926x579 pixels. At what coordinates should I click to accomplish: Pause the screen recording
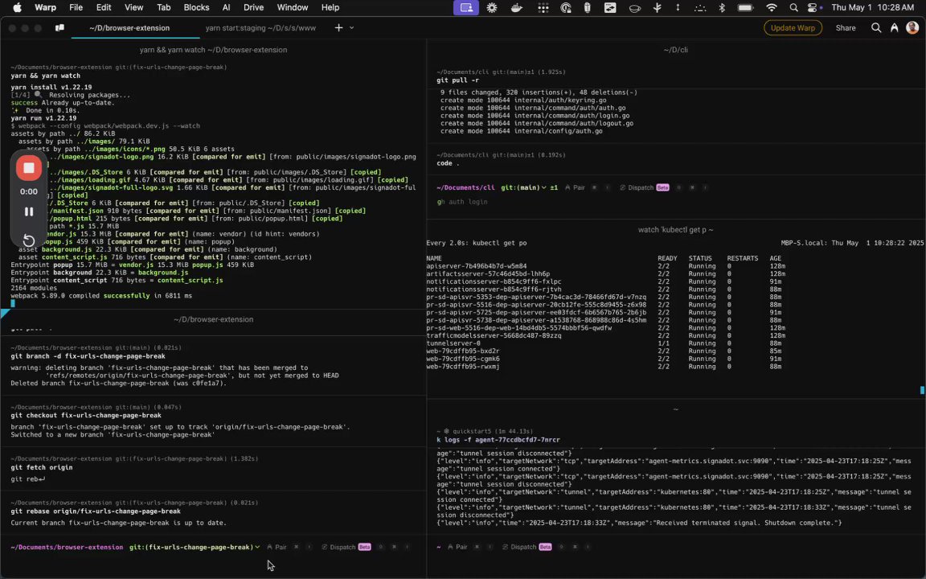tap(29, 212)
